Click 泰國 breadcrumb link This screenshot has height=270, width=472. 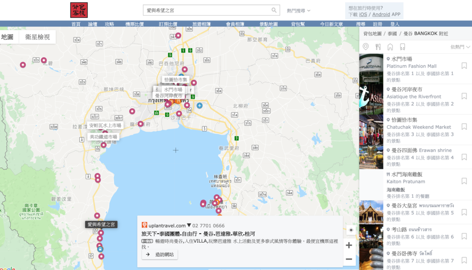click(392, 34)
